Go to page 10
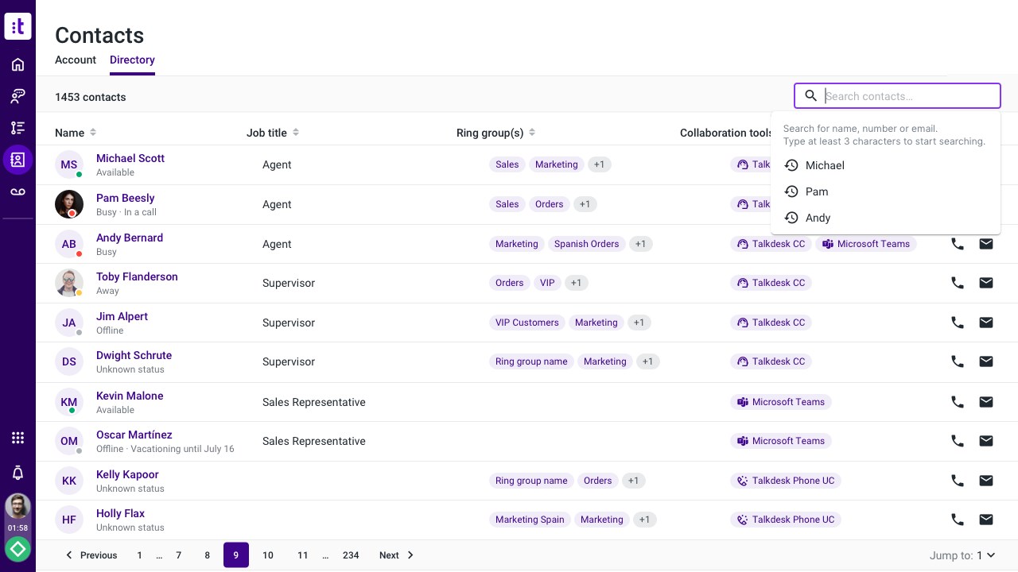The width and height of the screenshot is (1018, 572). (268, 555)
